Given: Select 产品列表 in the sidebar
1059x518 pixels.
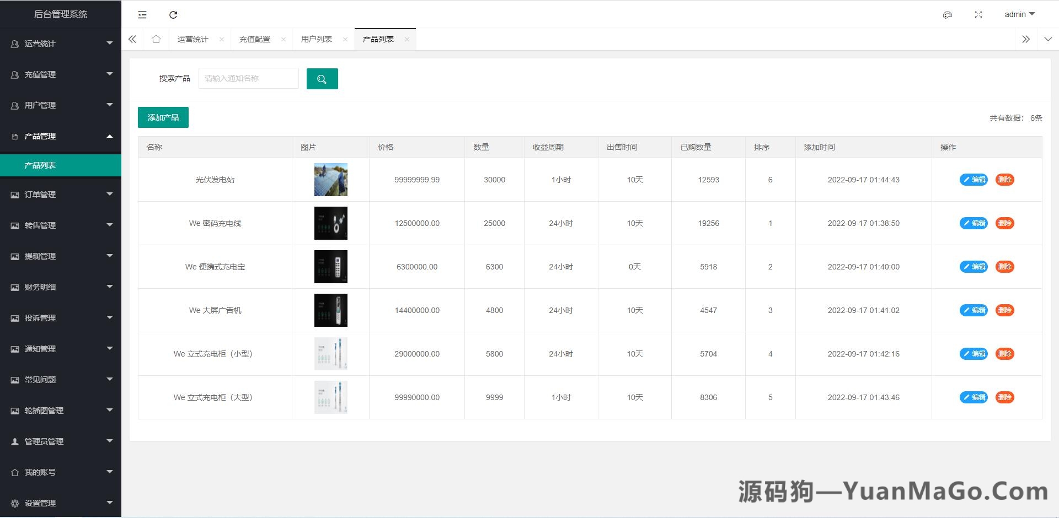Looking at the screenshot, I should [x=40, y=165].
